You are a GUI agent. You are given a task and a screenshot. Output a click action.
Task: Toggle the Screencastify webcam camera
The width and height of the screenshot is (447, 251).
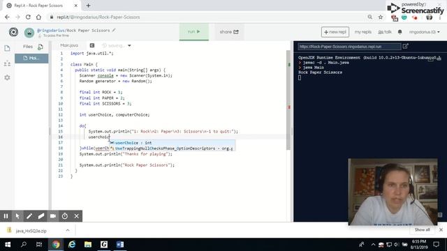click(53, 216)
